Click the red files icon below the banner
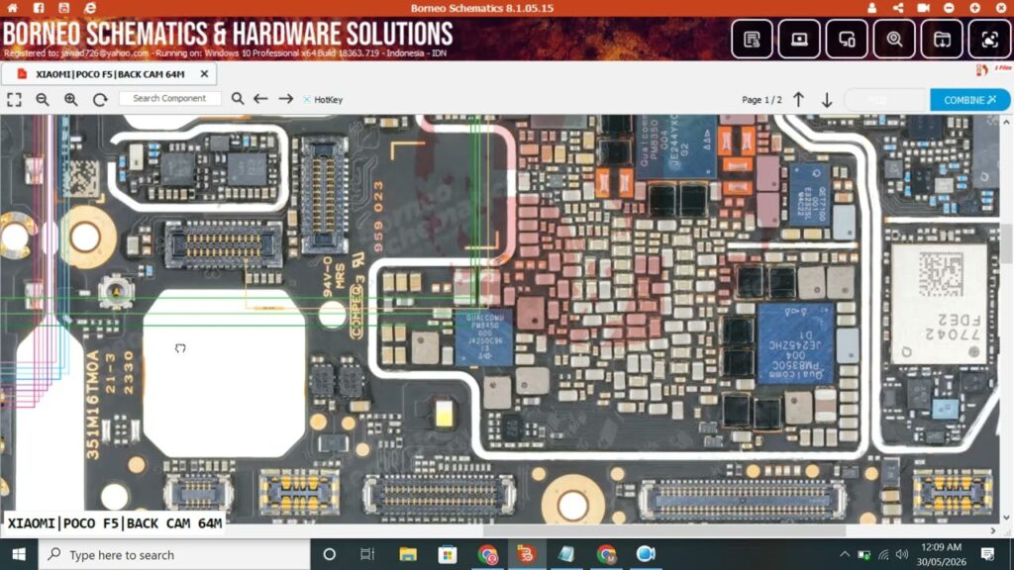 pyautogui.click(x=982, y=70)
